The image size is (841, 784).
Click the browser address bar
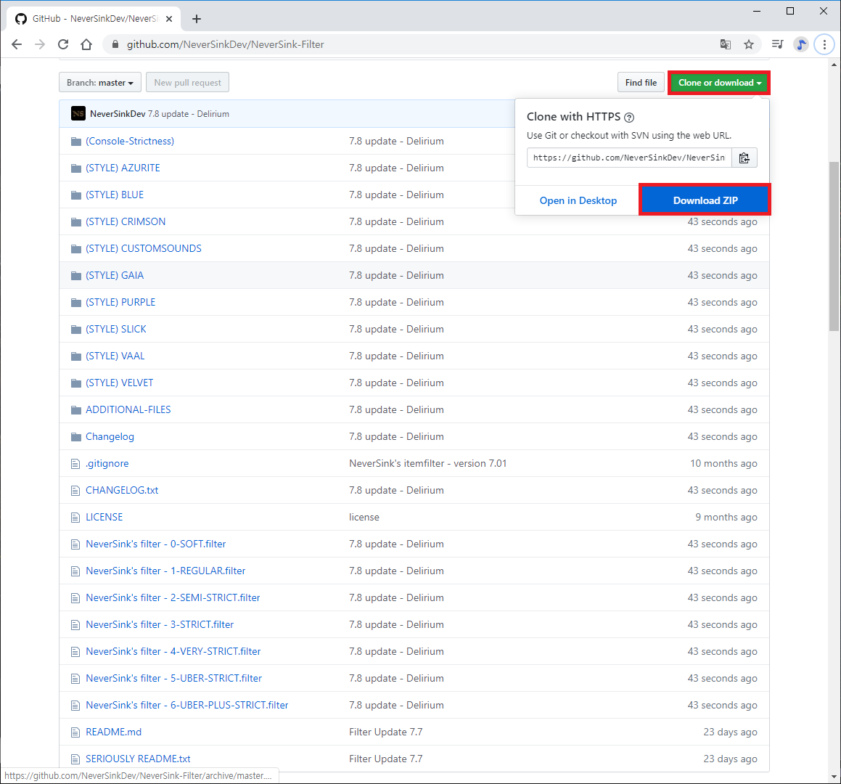coord(413,44)
